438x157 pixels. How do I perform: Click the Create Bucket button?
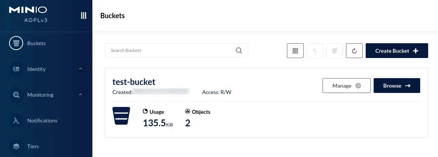point(397,51)
